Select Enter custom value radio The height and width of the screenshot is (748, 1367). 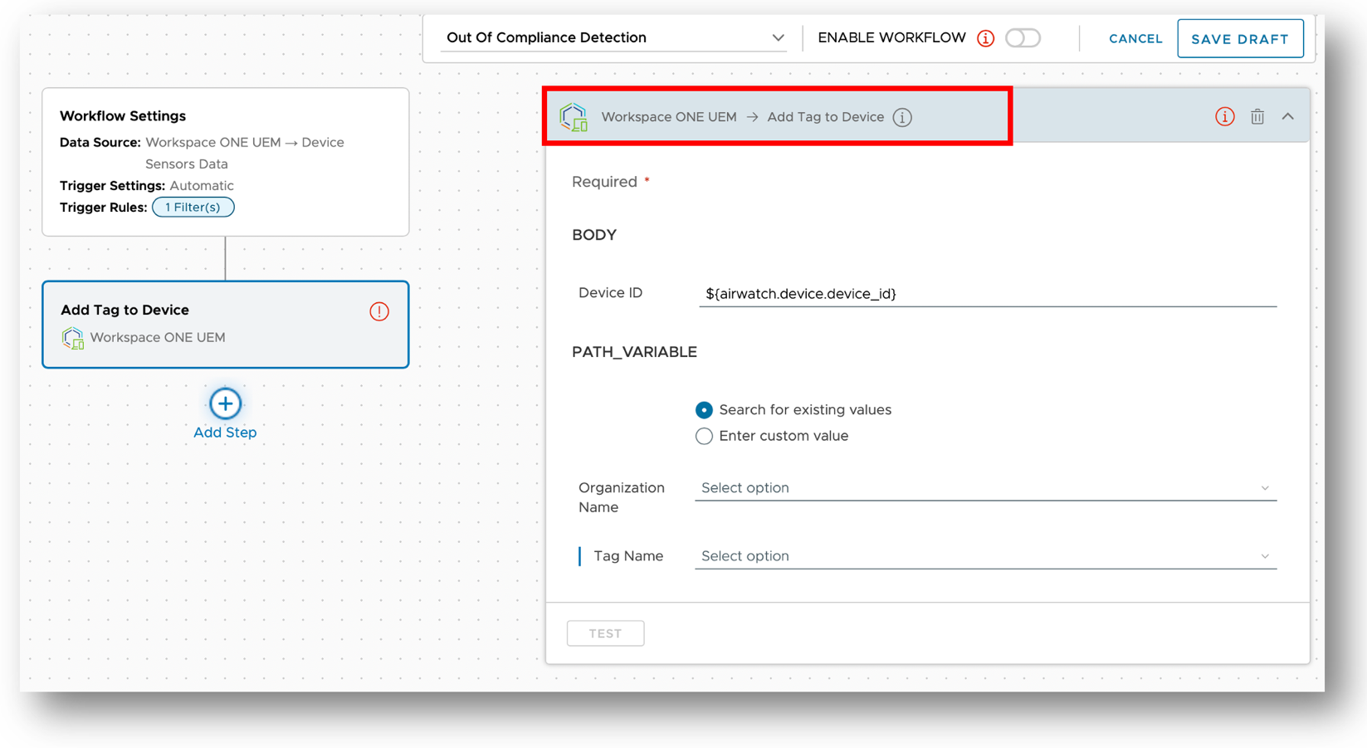tap(704, 436)
